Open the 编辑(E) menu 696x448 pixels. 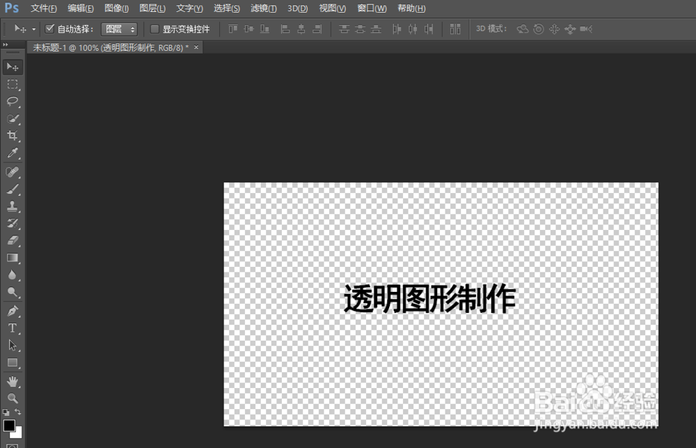80,8
